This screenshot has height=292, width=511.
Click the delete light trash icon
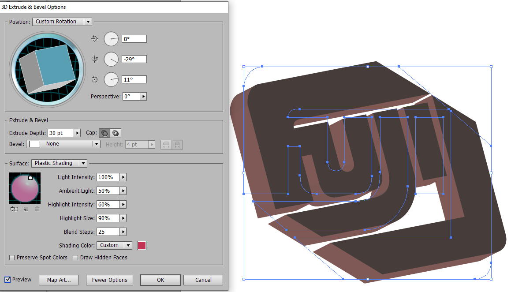point(37,209)
